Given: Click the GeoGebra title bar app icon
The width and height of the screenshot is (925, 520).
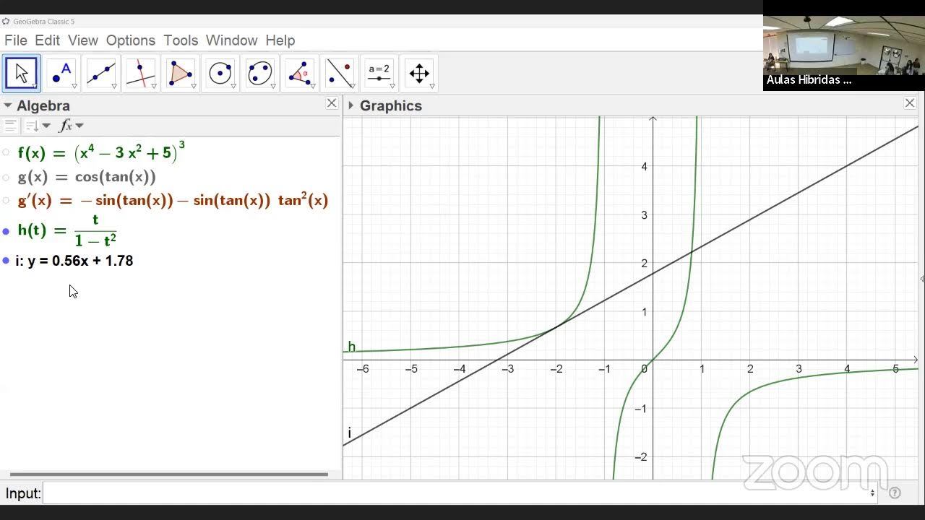Looking at the screenshot, I should [6, 21].
